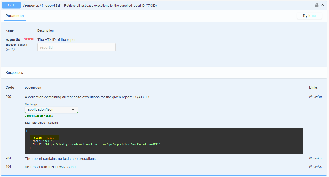Click the No links label for 200
The height and width of the screenshot is (177, 329).
pos(315,97)
